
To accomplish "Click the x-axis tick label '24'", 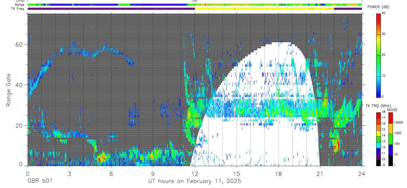I will [362, 173].
